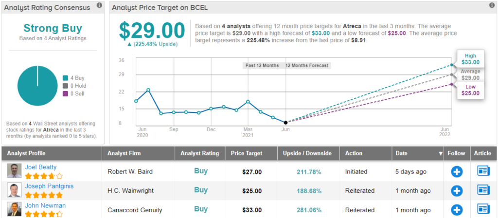The width and height of the screenshot is (498, 218).
Task: Follow Joseph Pantginis using the plus icon
Action: coord(457,190)
